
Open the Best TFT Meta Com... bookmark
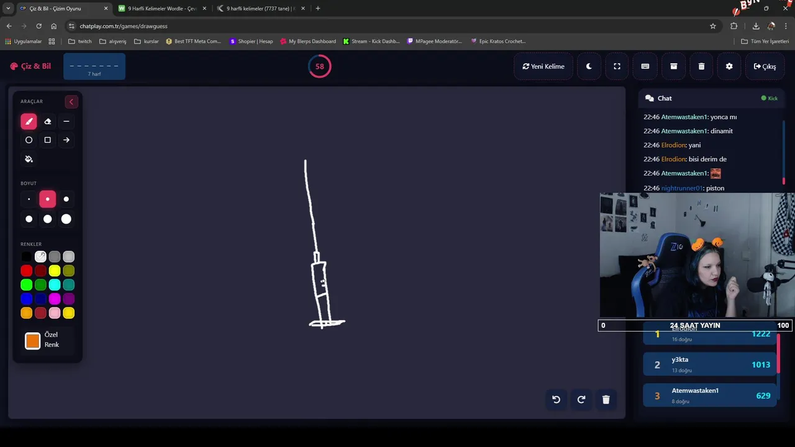[193, 42]
